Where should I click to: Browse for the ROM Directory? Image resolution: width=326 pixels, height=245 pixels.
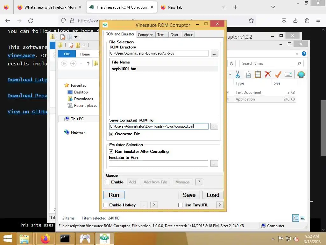click(214, 53)
